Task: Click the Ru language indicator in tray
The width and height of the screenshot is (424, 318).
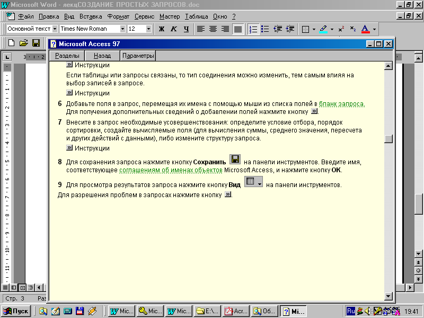Action: click(350, 311)
